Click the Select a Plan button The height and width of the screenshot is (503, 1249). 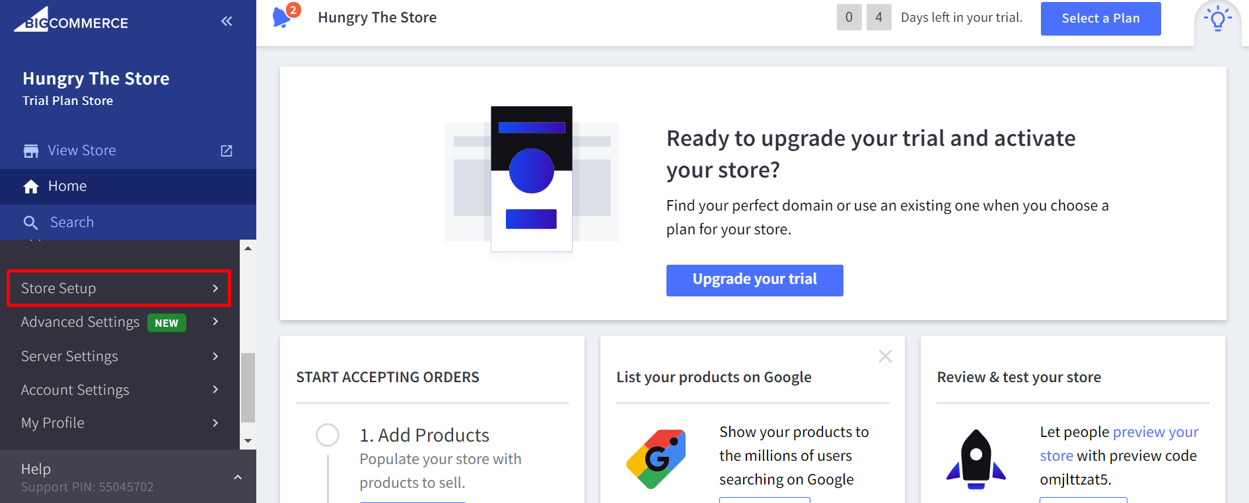[x=1100, y=18]
